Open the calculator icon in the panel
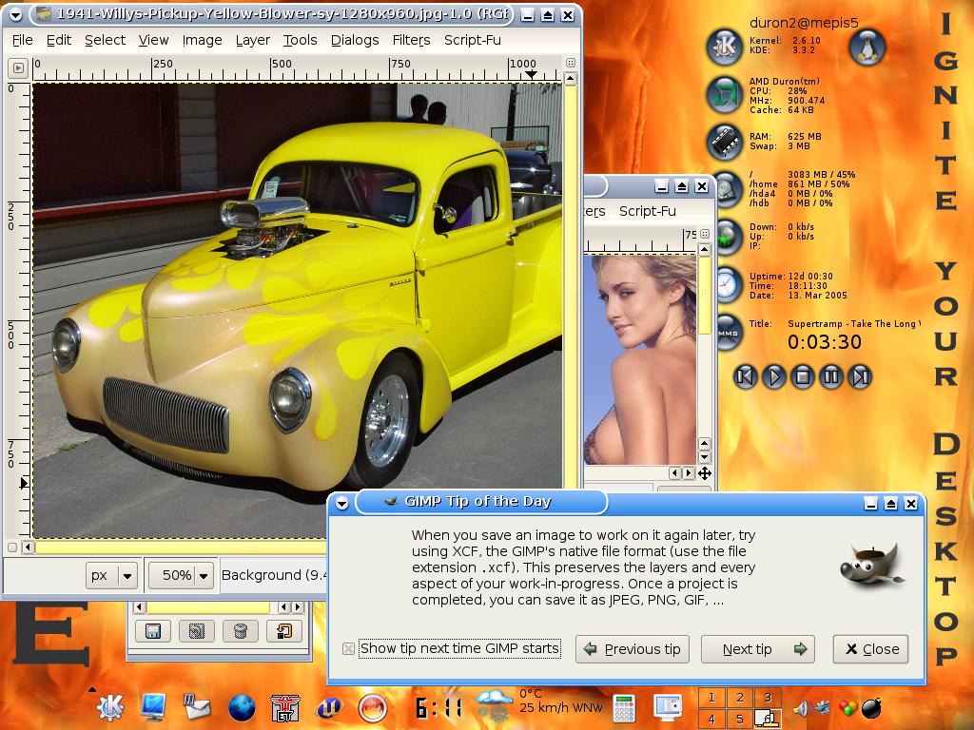The height and width of the screenshot is (730, 974). pyautogui.click(x=624, y=707)
